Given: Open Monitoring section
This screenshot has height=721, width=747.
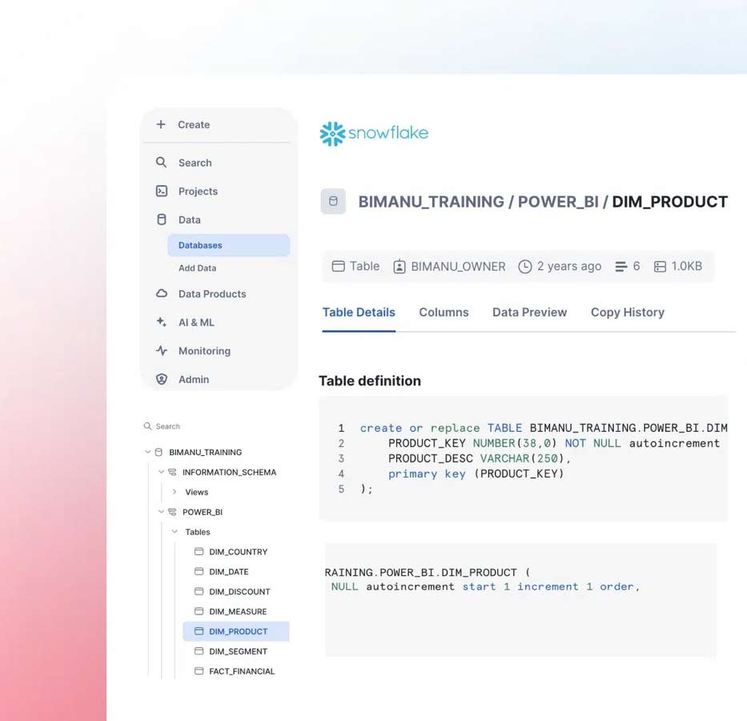Looking at the screenshot, I should click(204, 351).
